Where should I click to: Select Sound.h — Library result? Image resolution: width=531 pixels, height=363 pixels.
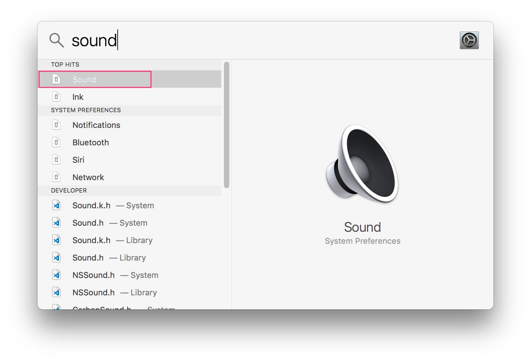pyautogui.click(x=129, y=258)
